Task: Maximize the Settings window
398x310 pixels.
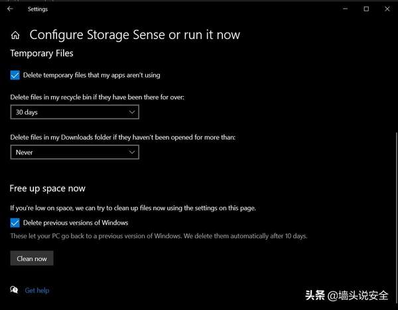Action: pos(365,9)
